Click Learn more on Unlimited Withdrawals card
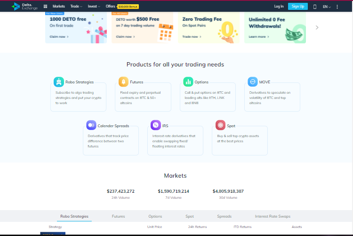The height and width of the screenshot is (236, 353). (259, 37)
